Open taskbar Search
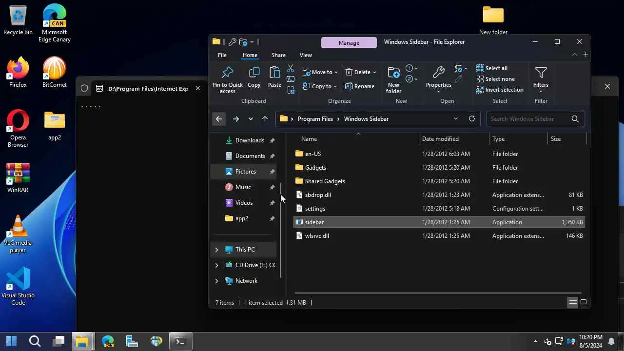This screenshot has height=351, width=624. pos(35,341)
